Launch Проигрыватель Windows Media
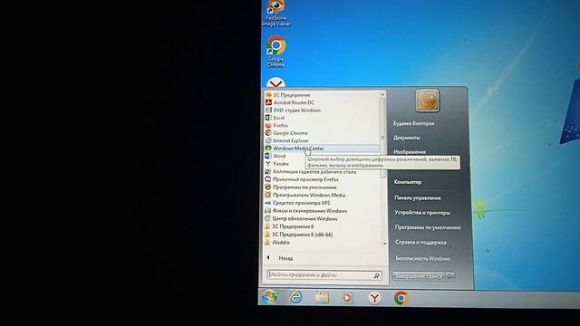This screenshot has width=580, height=326. (x=305, y=196)
